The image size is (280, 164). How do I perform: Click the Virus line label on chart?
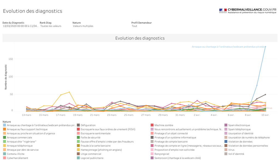pyautogui.click(x=269, y=108)
